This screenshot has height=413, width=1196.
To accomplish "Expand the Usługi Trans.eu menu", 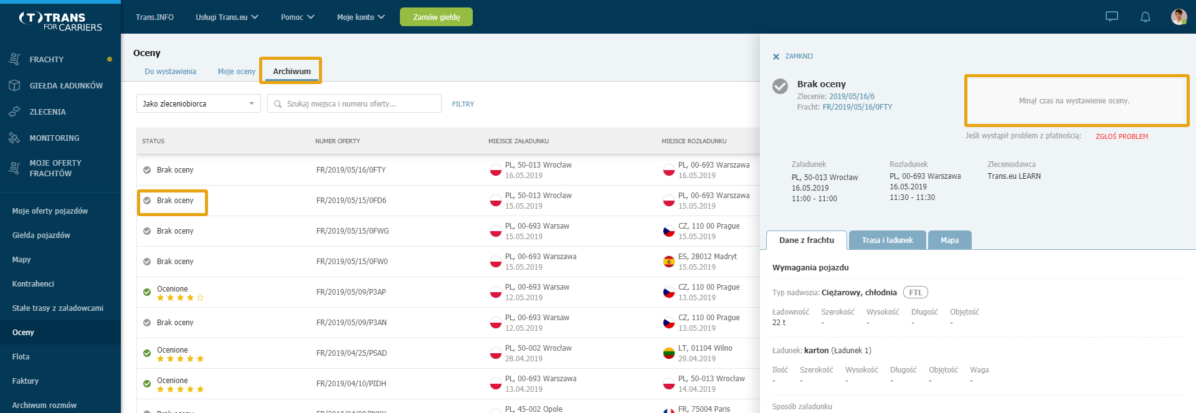I will click(x=227, y=17).
